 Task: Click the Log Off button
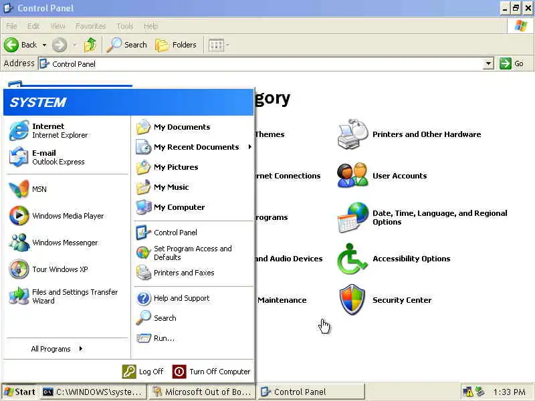(143, 372)
